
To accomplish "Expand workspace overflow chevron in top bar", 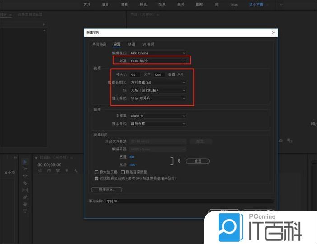I will tap(281, 5).
